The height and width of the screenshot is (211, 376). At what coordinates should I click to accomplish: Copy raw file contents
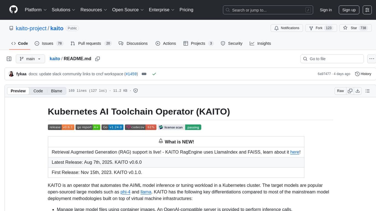click(350, 91)
